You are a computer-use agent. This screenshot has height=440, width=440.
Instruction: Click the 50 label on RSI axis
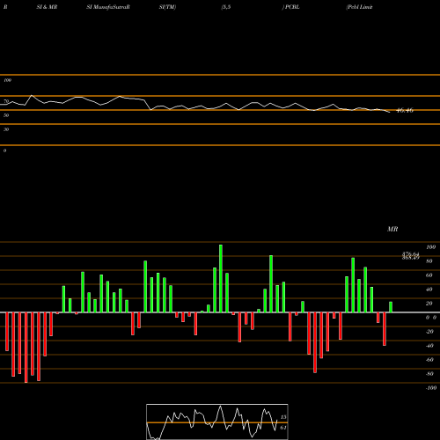(x=6, y=115)
